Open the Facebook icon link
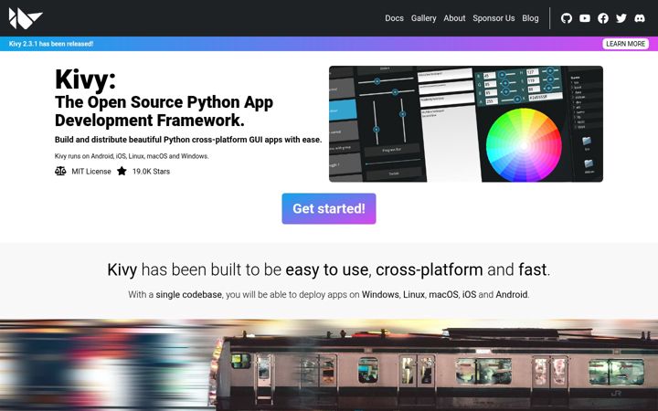Screen dimensions: 658x411 point(603,18)
